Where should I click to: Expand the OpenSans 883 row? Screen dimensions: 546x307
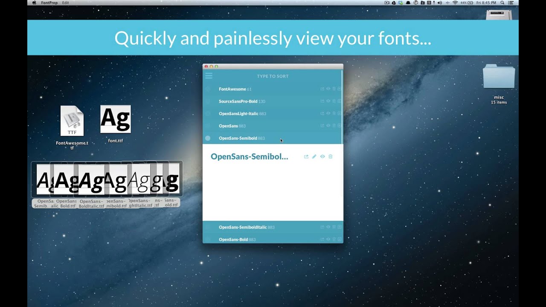(272, 126)
